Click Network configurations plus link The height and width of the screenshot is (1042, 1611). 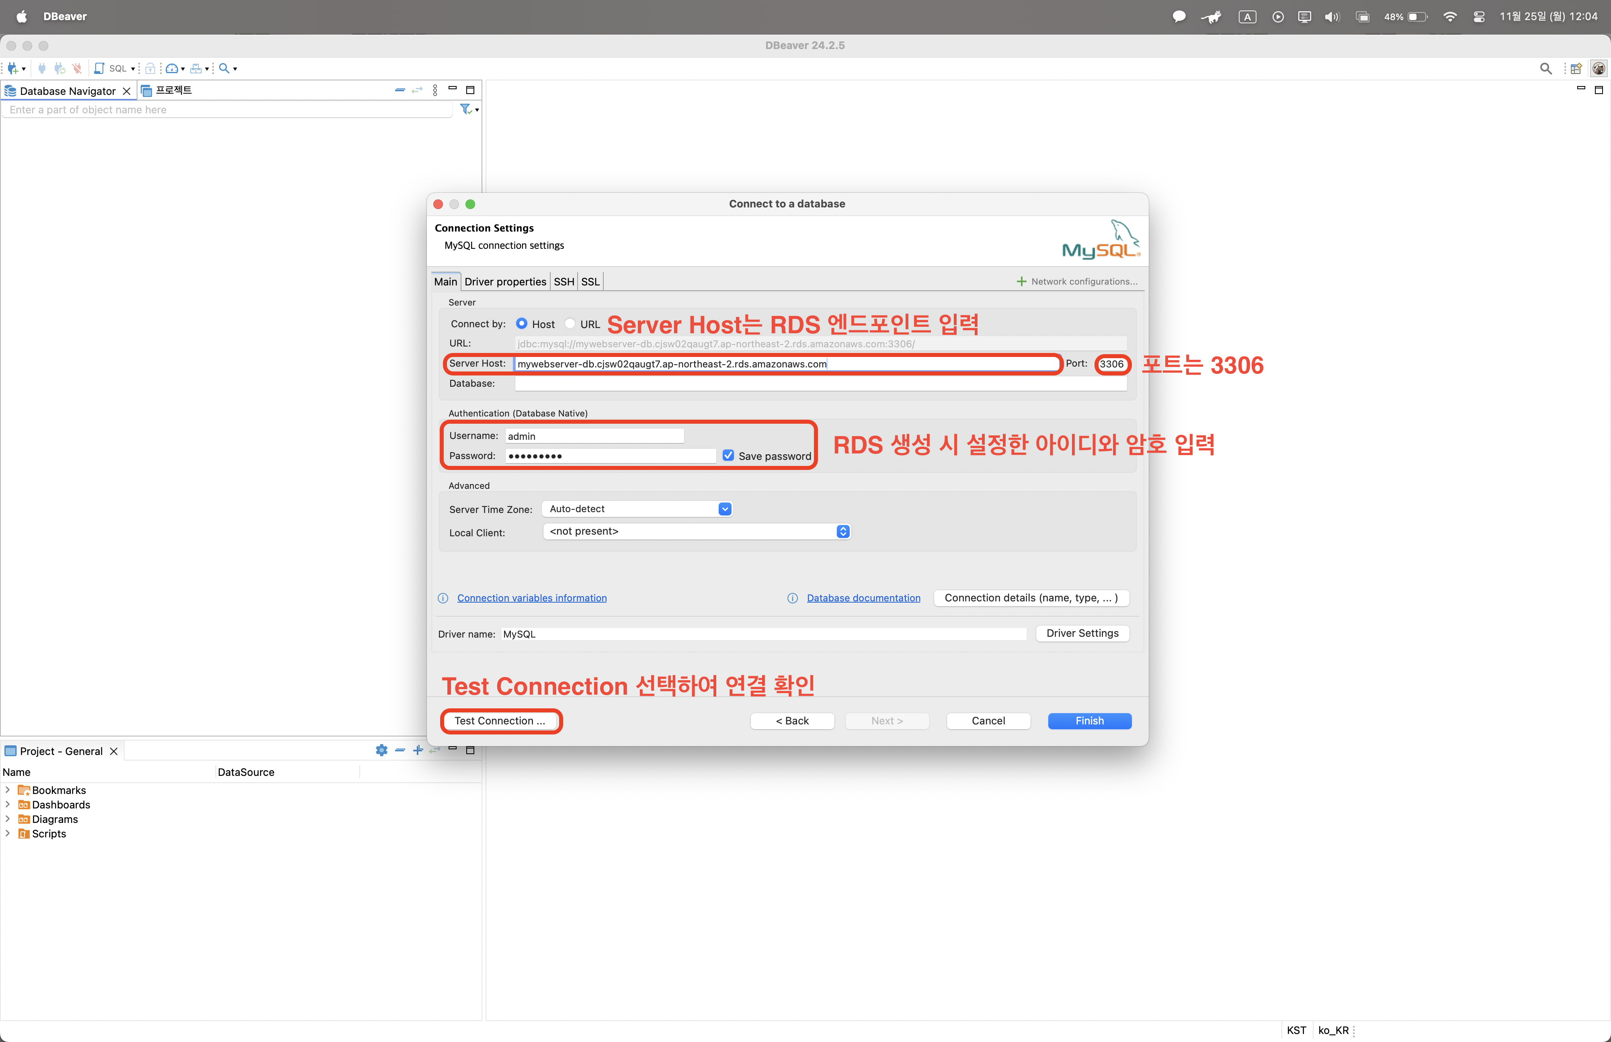1077,281
